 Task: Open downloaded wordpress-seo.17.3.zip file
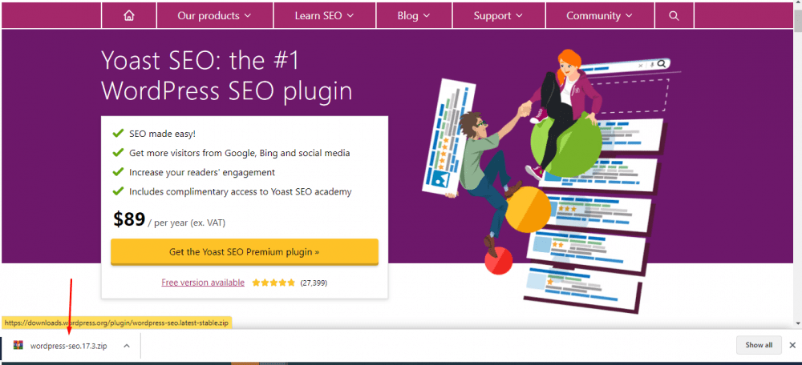click(x=68, y=346)
